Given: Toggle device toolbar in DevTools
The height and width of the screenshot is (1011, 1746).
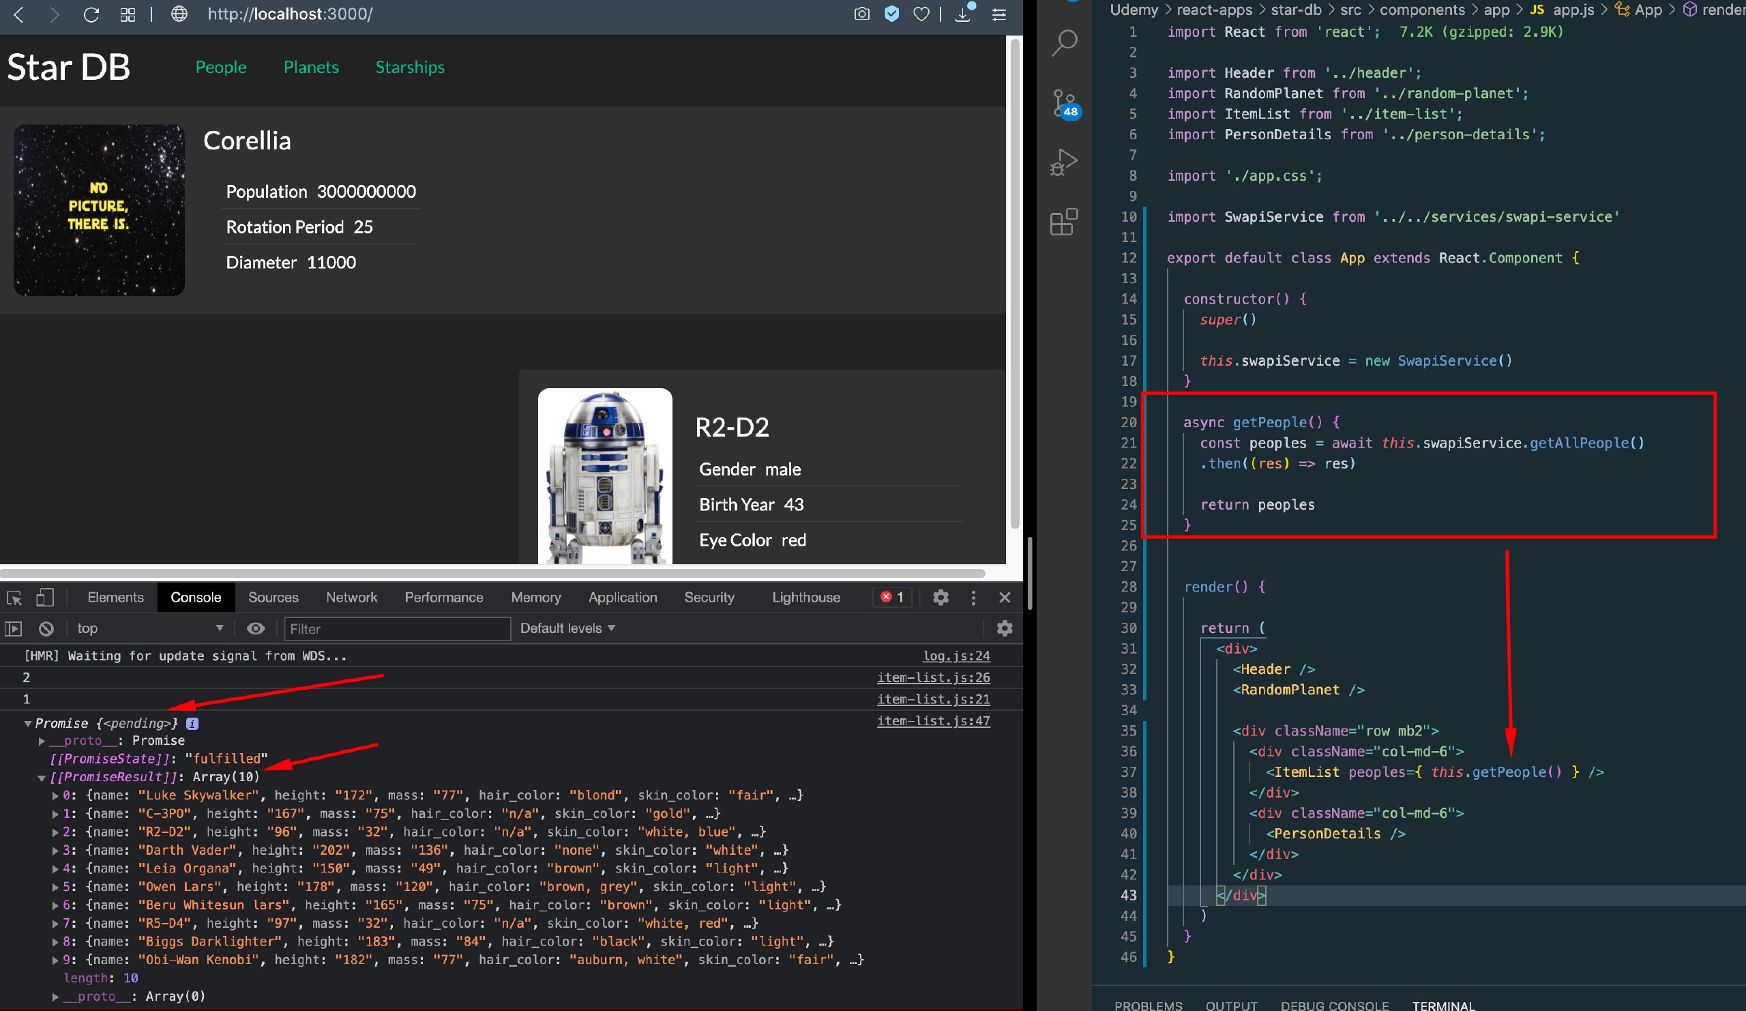Looking at the screenshot, I should click(x=44, y=598).
